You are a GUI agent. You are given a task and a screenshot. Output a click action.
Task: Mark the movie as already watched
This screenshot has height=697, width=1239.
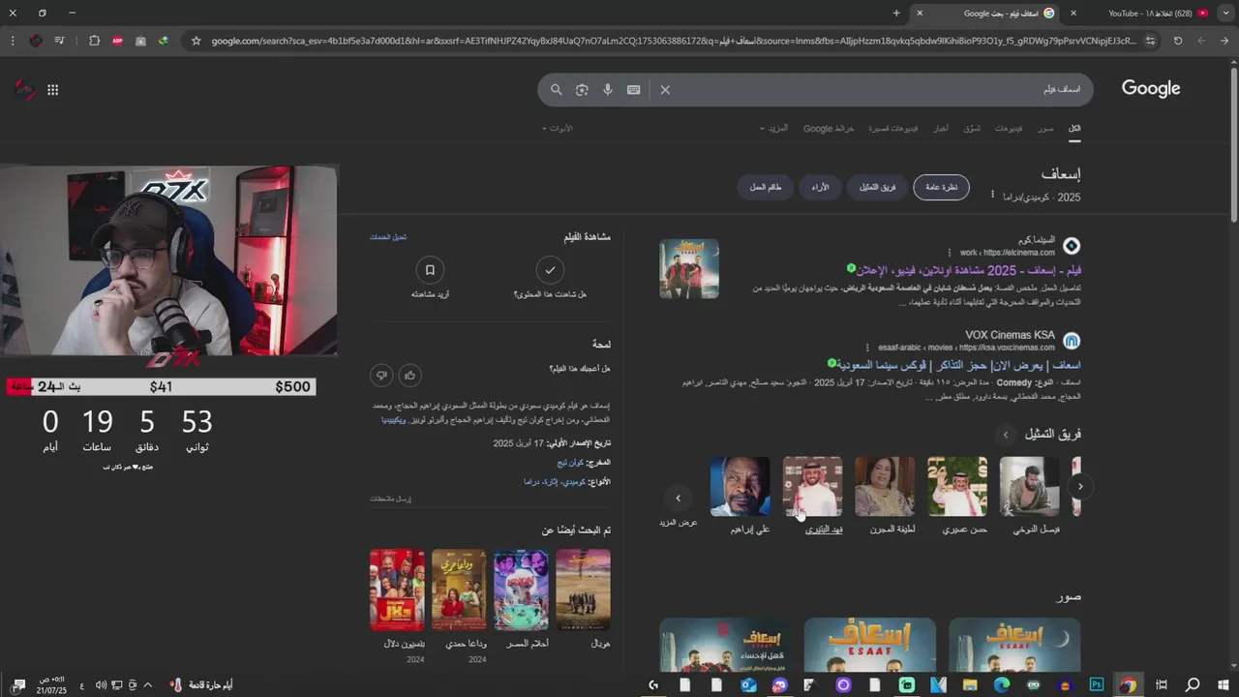tap(550, 270)
